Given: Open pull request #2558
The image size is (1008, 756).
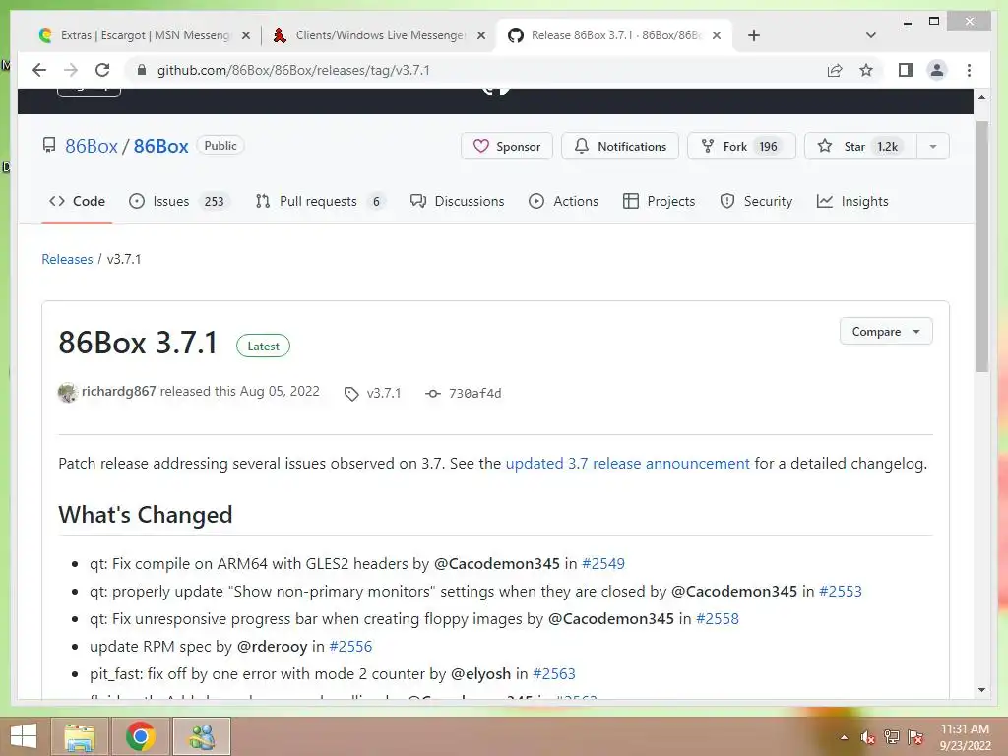Looking at the screenshot, I should click(x=718, y=619).
